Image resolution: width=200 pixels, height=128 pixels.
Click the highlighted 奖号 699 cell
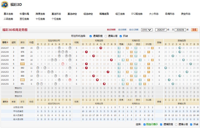coord(22,80)
